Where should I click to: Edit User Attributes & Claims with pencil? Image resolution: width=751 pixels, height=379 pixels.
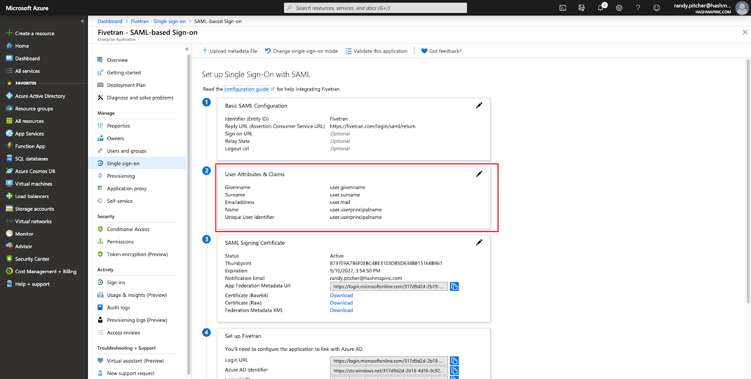coord(479,174)
